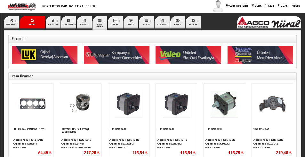Open the Ana Sayfa home tab
This screenshot has width=305, height=157.
coord(12,22)
